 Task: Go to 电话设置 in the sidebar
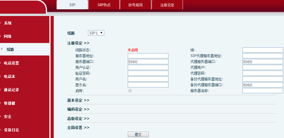point(11,63)
